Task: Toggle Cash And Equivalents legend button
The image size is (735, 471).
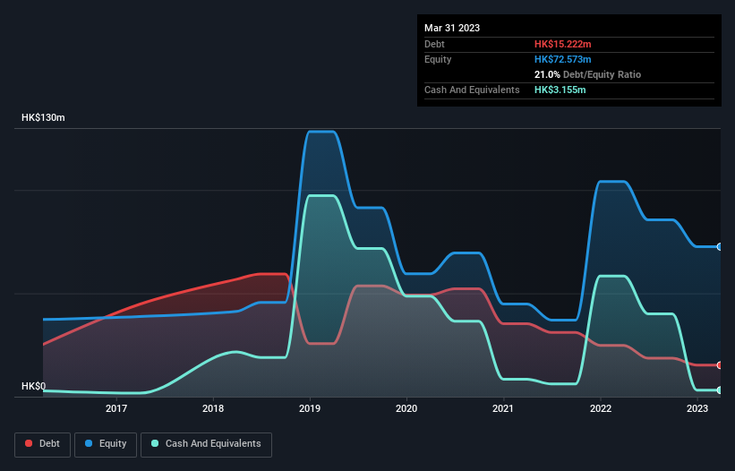Action: click(x=206, y=444)
